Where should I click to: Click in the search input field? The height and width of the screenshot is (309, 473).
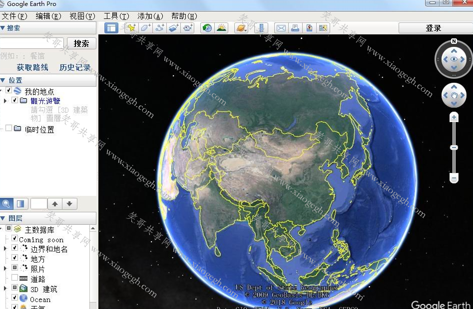(32, 43)
